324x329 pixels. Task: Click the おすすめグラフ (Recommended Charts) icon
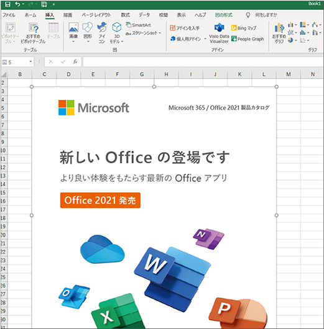279,28
